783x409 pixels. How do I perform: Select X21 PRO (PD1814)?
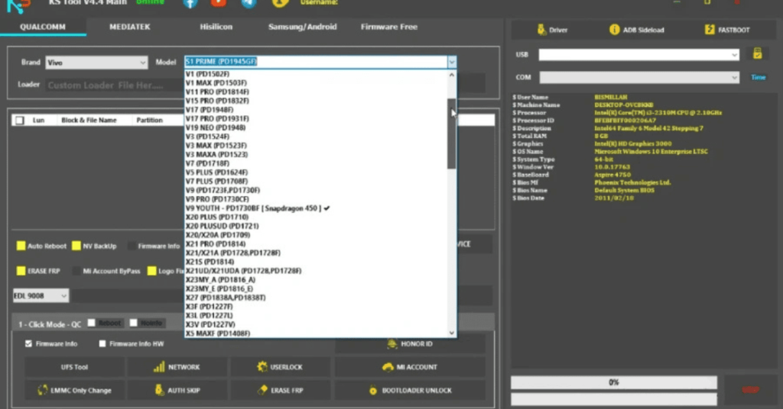tap(316, 244)
